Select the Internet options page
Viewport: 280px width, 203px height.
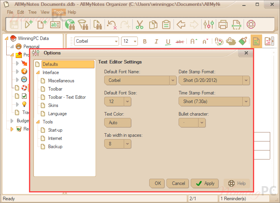click(55, 138)
